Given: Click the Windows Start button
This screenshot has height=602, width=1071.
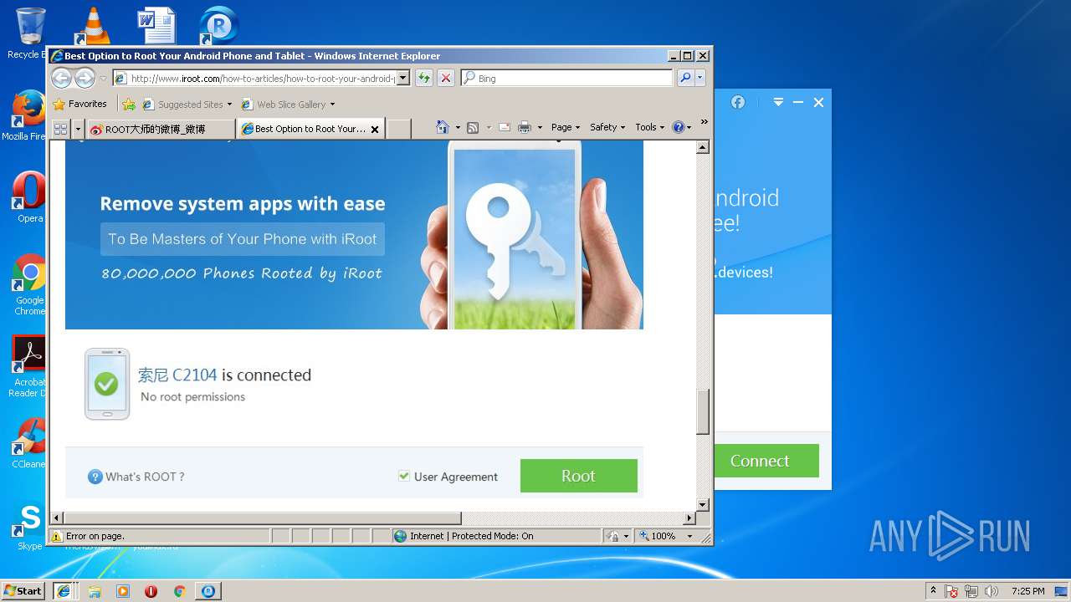Looking at the screenshot, I should click(23, 590).
